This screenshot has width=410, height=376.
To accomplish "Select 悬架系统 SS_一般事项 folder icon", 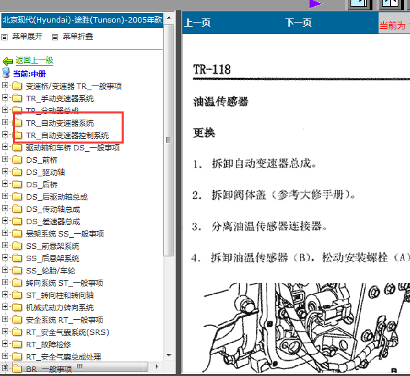I will point(17,233).
